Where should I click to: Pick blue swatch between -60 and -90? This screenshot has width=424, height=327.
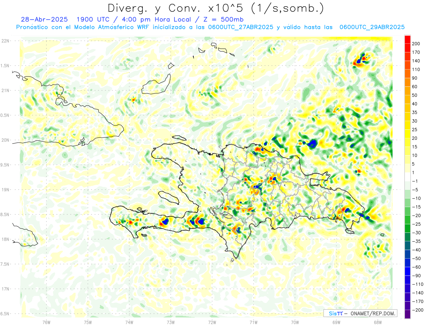click(408, 271)
